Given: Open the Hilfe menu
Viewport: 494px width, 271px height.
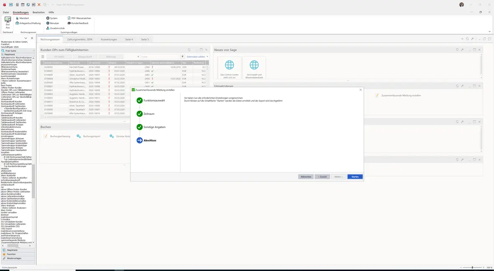Looking at the screenshot, I should click(x=51, y=12).
